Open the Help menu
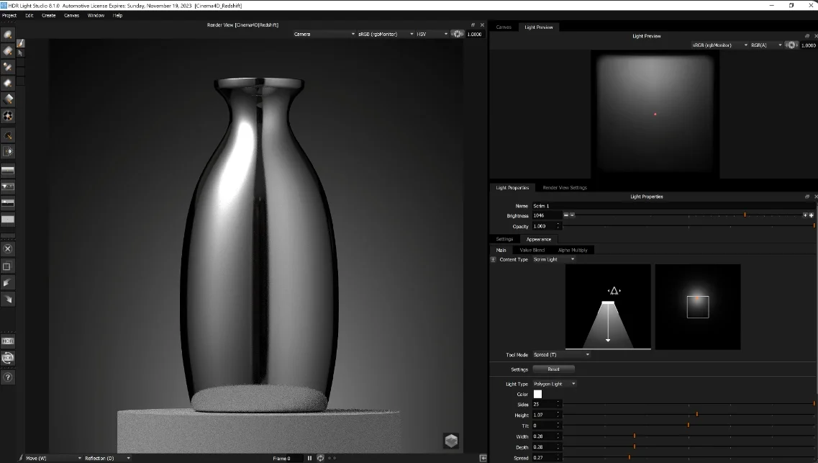Screen dimensions: 818x463 point(117,15)
